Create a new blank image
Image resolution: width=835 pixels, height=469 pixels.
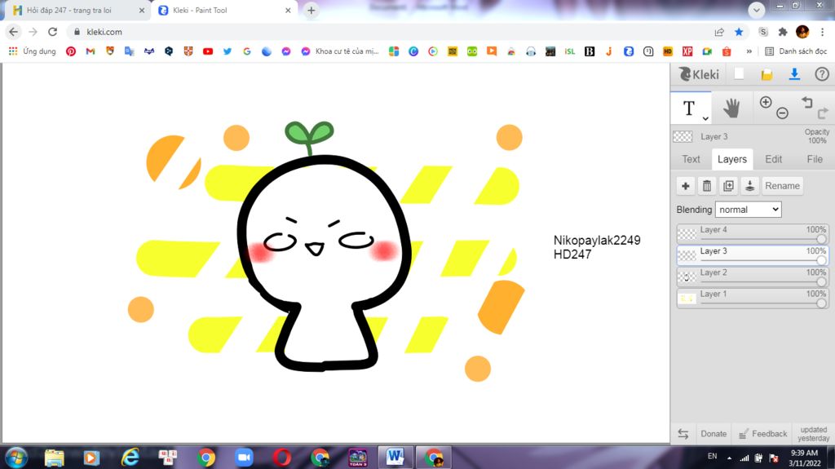pyautogui.click(x=739, y=74)
